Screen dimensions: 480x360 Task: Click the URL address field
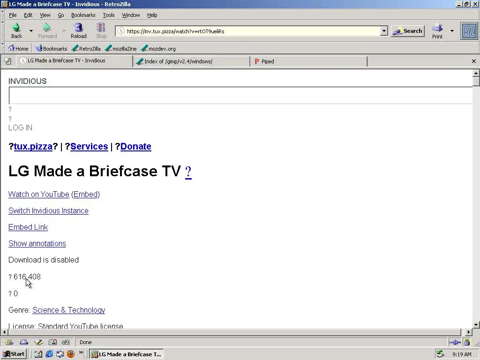click(x=253, y=31)
